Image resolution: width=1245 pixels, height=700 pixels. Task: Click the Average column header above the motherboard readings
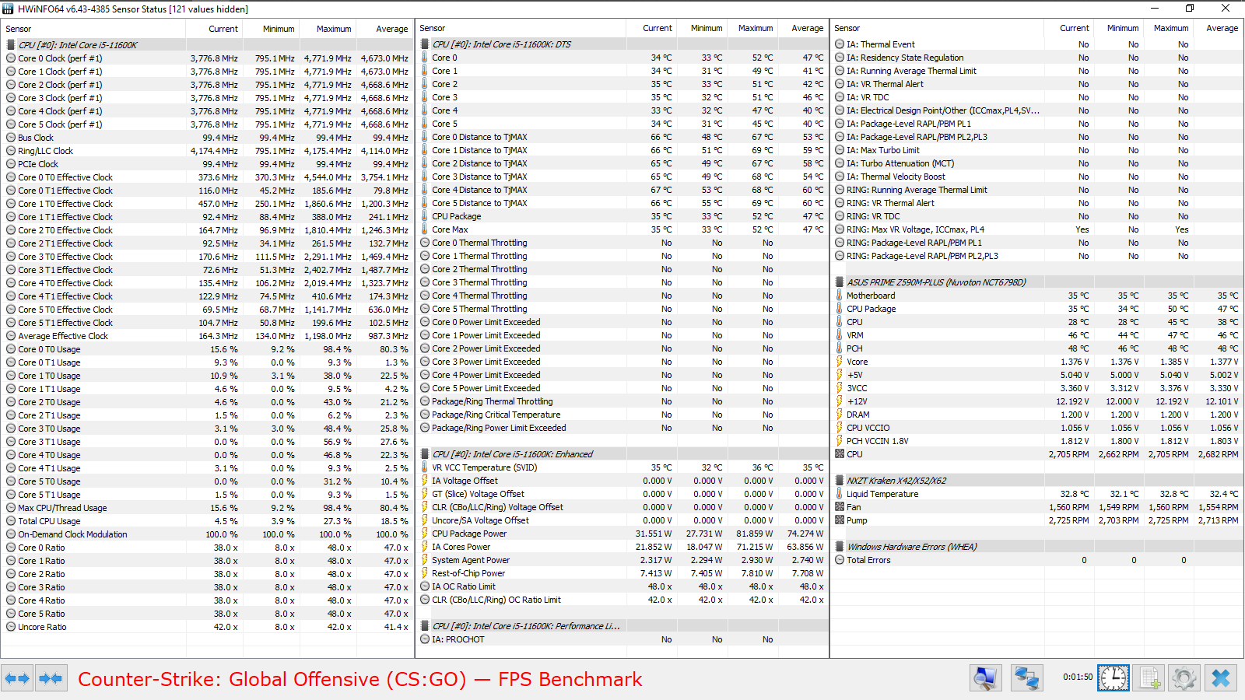pyautogui.click(x=1218, y=28)
